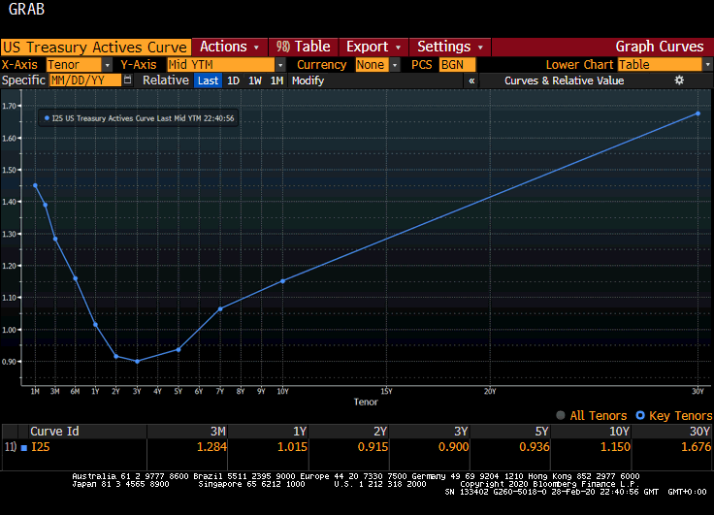This screenshot has width=714, height=515.
Task: Click the 30Y data point on curve
Action: [x=698, y=113]
